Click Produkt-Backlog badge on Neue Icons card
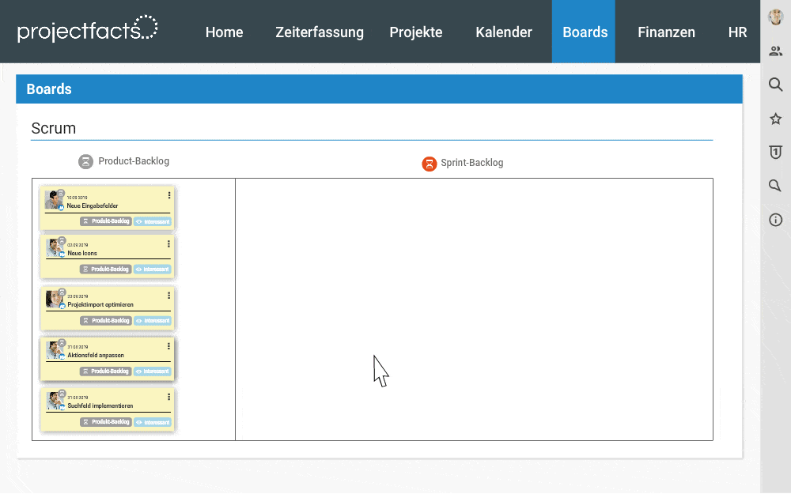 pyautogui.click(x=105, y=270)
